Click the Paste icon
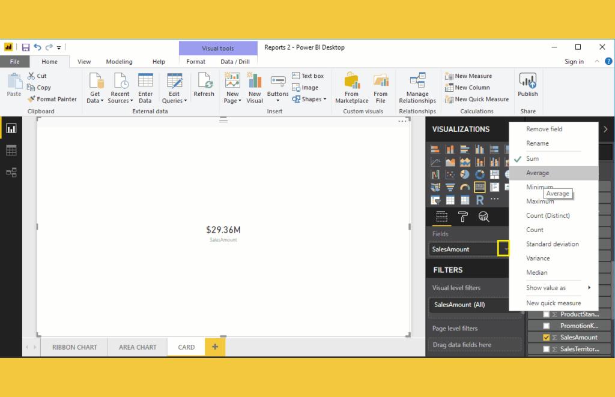 coord(14,85)
